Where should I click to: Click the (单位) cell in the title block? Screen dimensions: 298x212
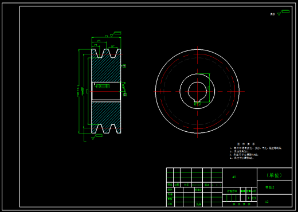275,174
